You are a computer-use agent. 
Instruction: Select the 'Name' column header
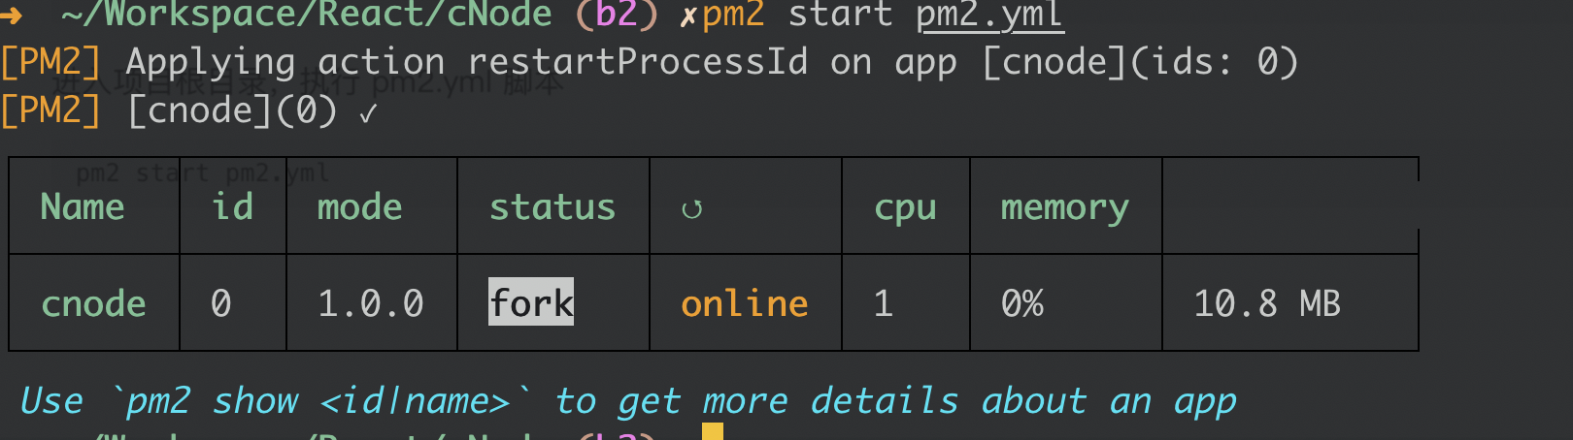click(x=83, y=206)
